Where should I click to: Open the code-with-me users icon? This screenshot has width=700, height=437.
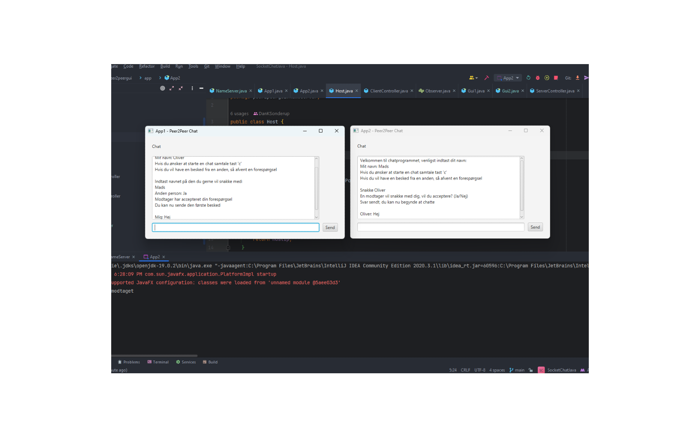473,78
